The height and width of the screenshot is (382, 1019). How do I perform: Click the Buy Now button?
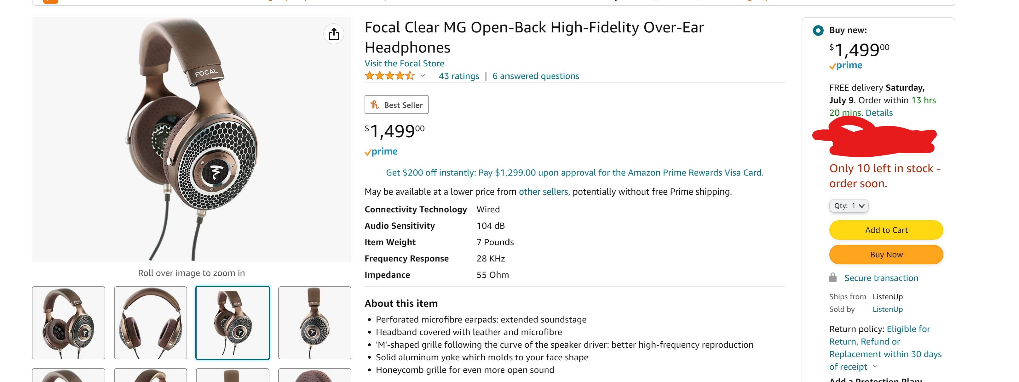(x=886, y=254)
